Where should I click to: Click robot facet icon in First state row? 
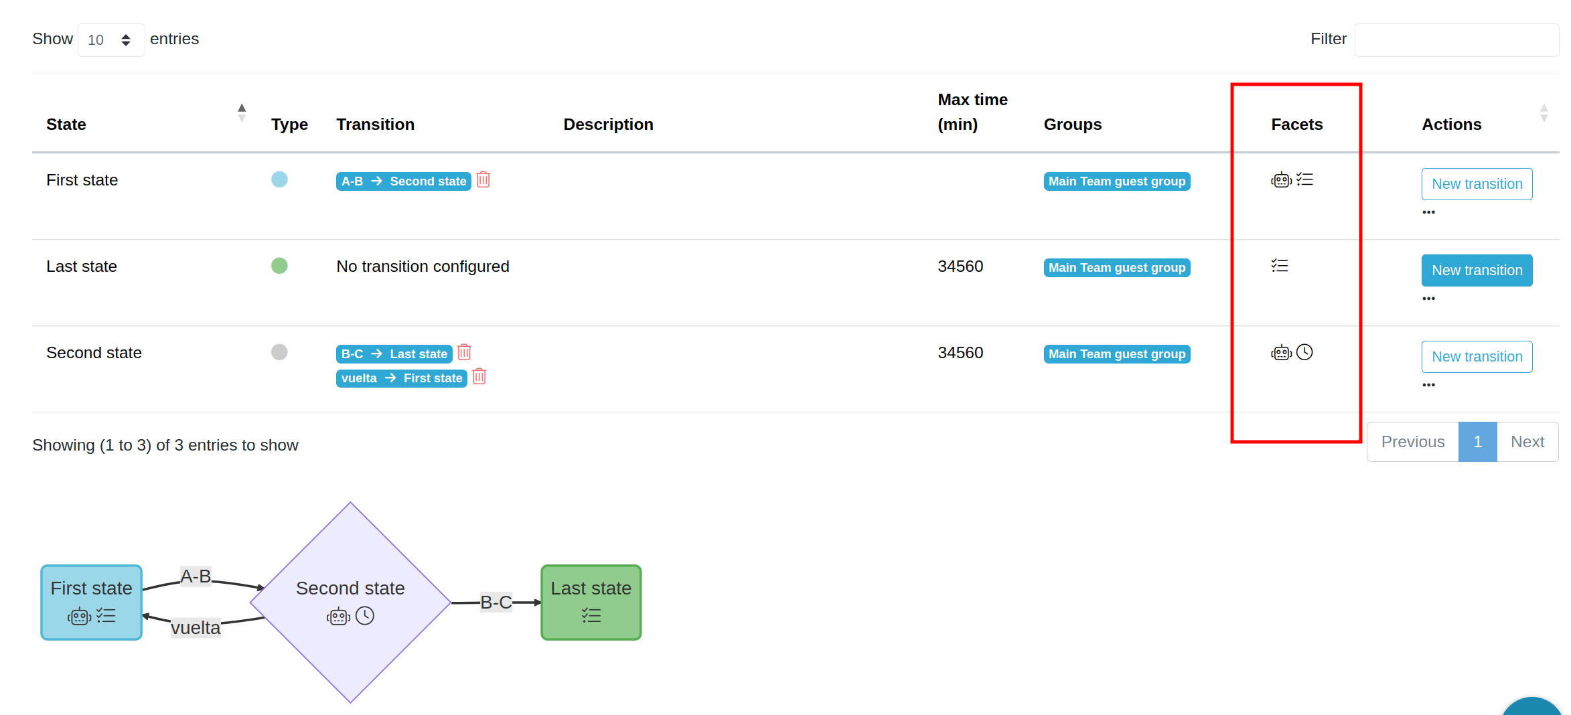tap(1280, 180)
